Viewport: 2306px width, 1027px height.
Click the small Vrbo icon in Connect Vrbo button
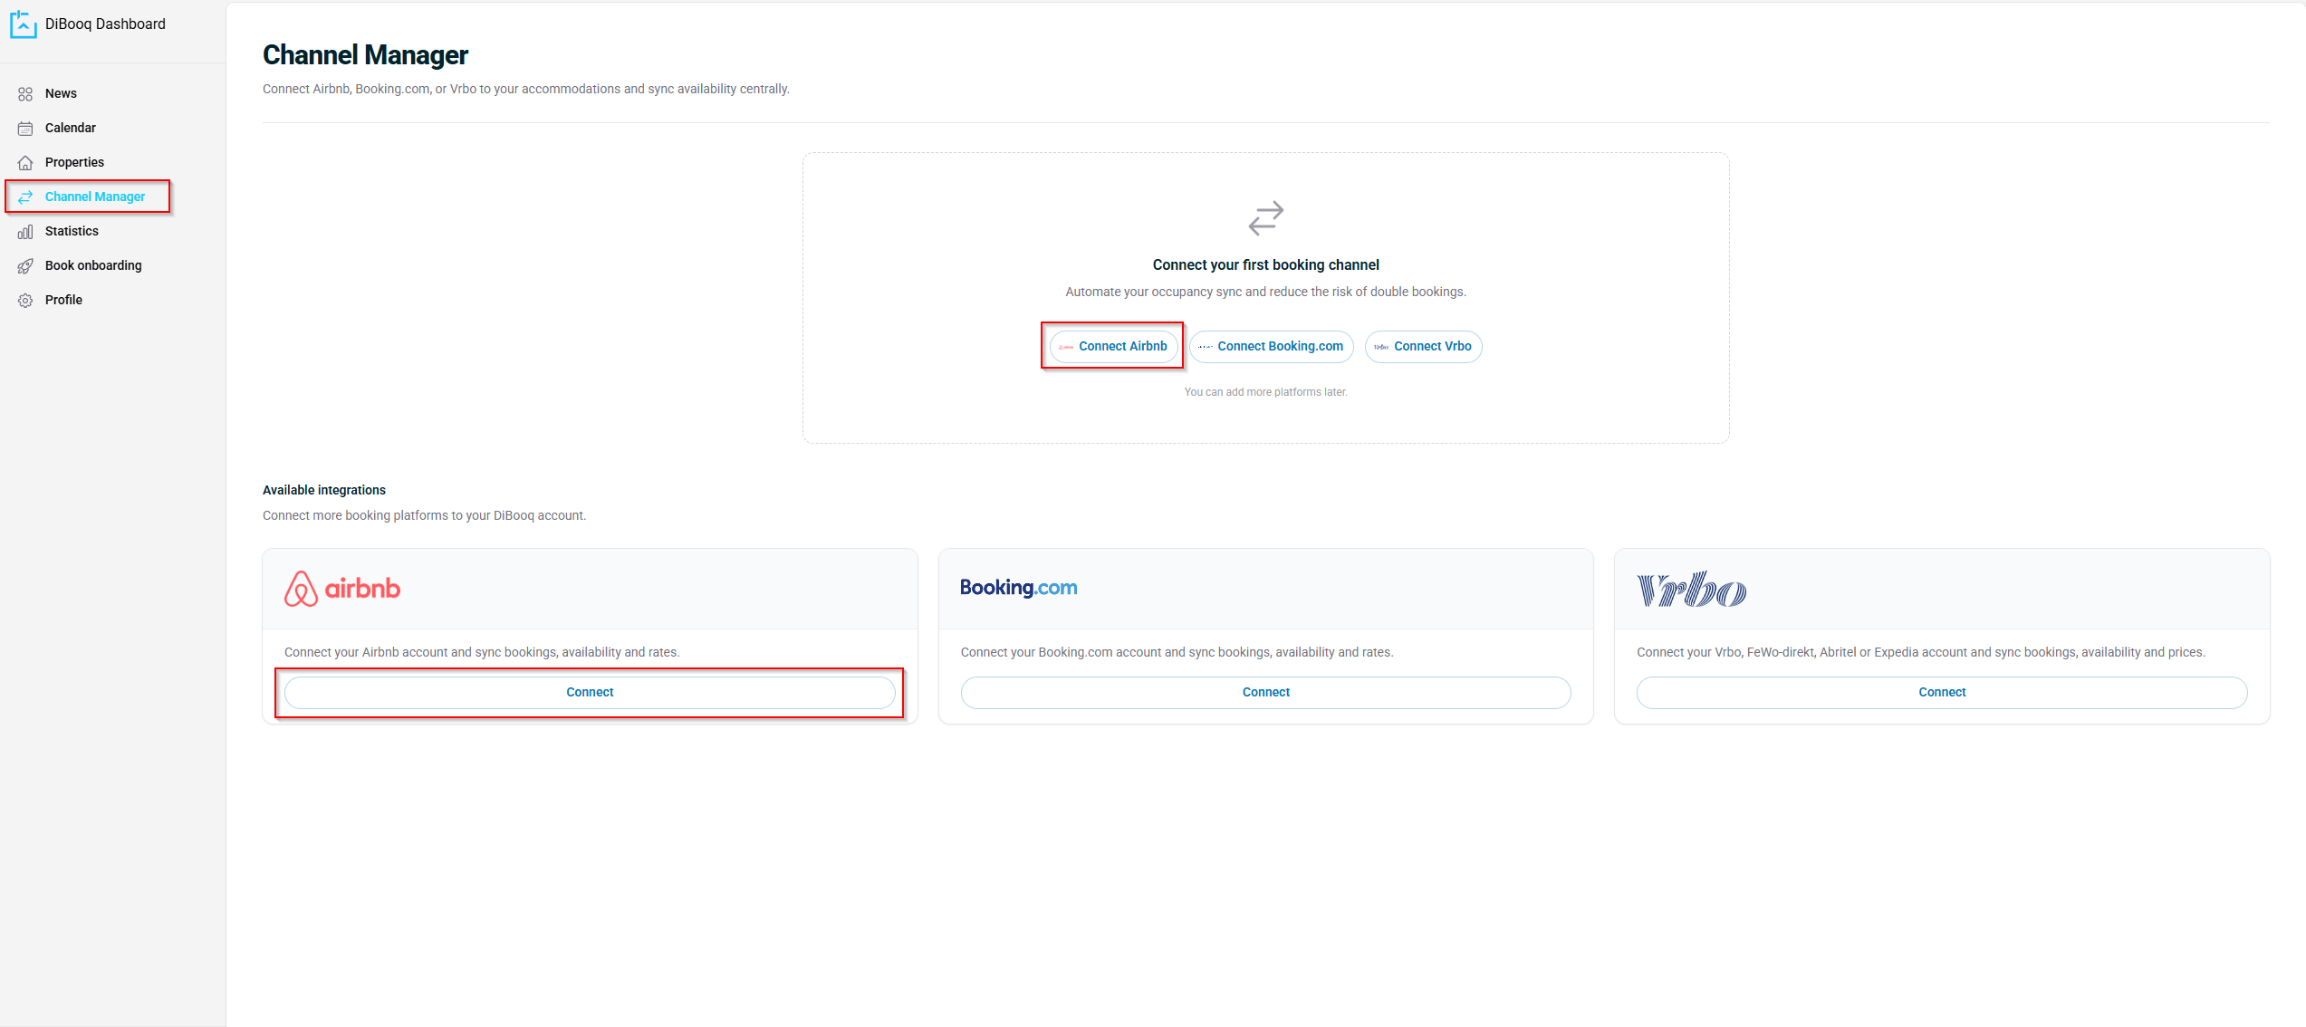pos(1381,347)
